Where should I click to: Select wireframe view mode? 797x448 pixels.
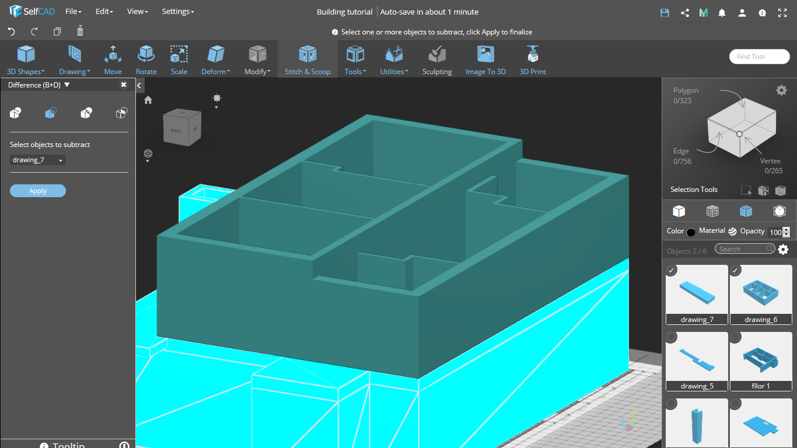(x=712, y=211)
